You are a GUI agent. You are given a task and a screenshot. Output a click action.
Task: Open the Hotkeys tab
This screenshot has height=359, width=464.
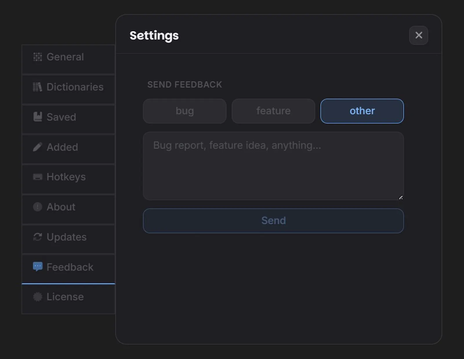coord(68,179)
